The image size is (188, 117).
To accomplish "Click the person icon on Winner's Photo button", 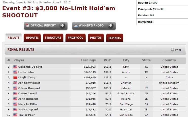I will (x=76, y=26).
